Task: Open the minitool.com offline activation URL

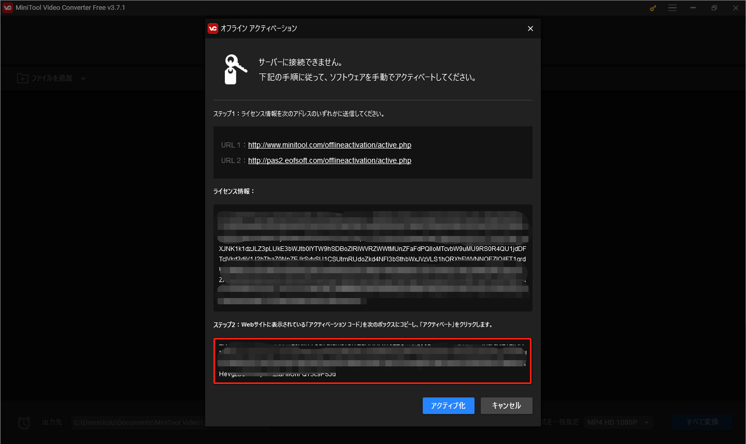Action: (x=329, y=145)
